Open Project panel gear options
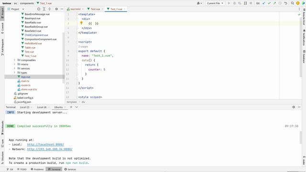 [56, 9]
